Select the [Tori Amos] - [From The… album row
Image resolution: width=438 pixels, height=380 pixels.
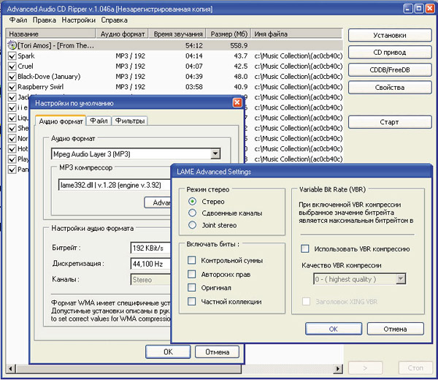click(174, 45)
